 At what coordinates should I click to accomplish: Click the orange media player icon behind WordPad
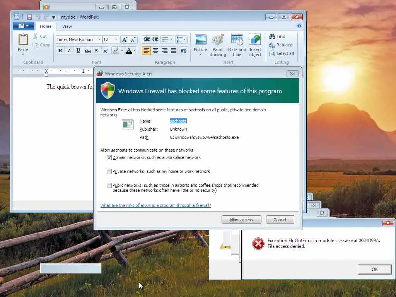coord(46,7)
